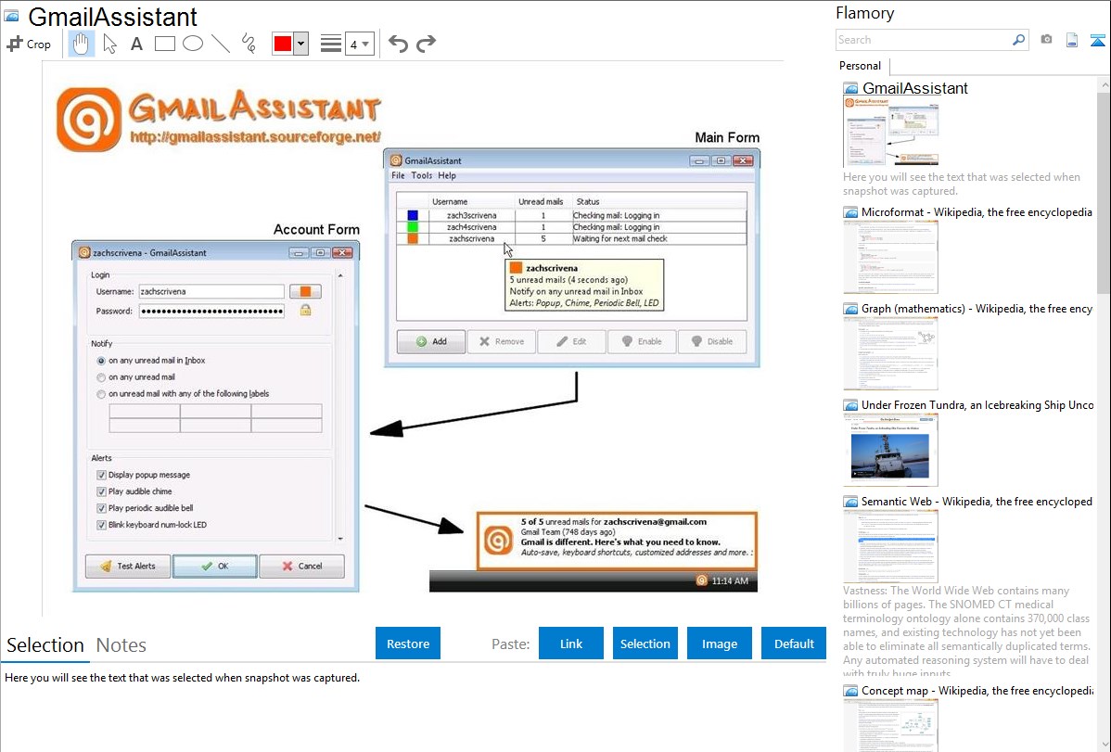Click the GmailAssistant title in snapshot list
Screen dimensions: 1111x752
(x=914, y=89)
